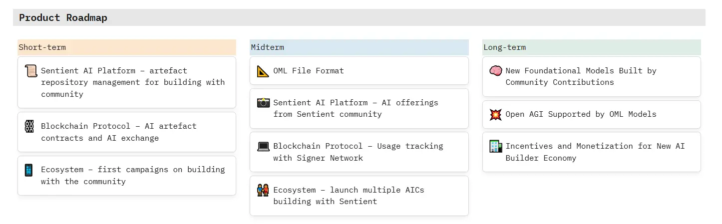Click the scroll icon on Sentient AI Platform card
The height and width of the screenshot is (224, 722).
(31, 71)
